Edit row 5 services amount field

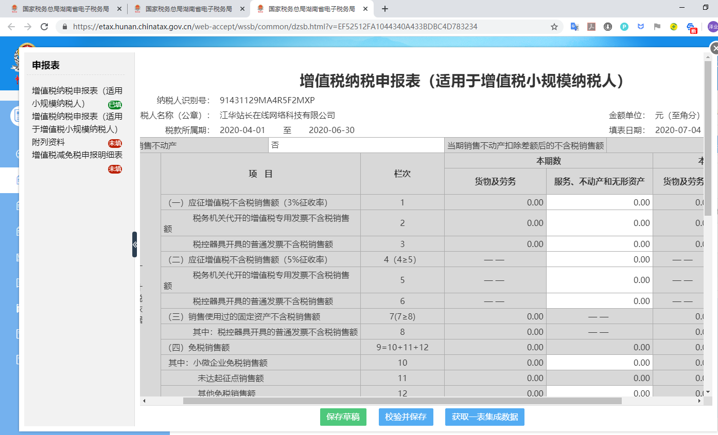600,280
